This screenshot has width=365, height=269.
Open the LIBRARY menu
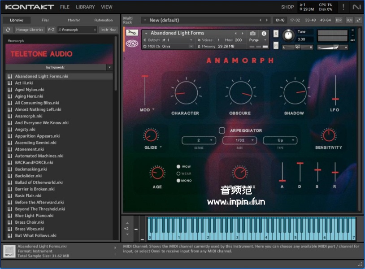pos(85,7)
